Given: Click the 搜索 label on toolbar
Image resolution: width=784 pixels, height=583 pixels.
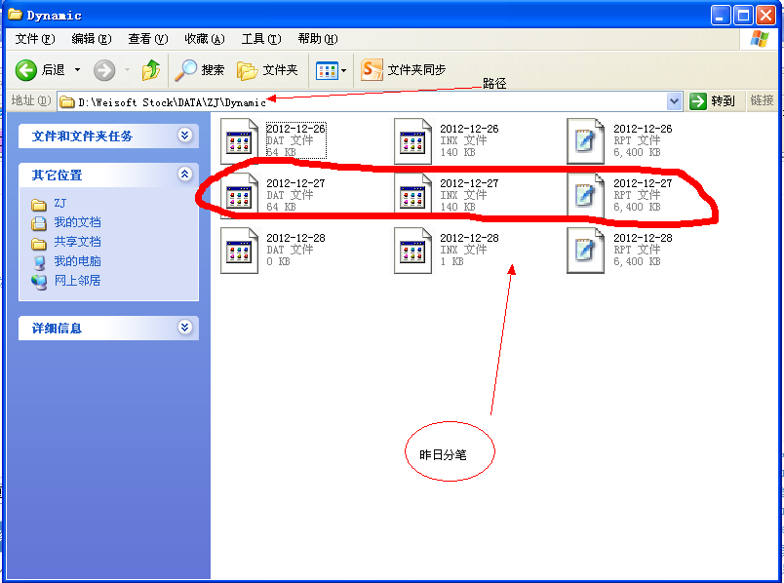Looking at the screenshot, I should pyautogui.click(x=213, y=70).
